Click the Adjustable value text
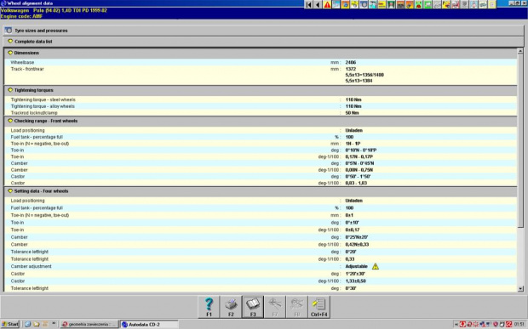The image size is (528, 329). (x=356, y=266)
